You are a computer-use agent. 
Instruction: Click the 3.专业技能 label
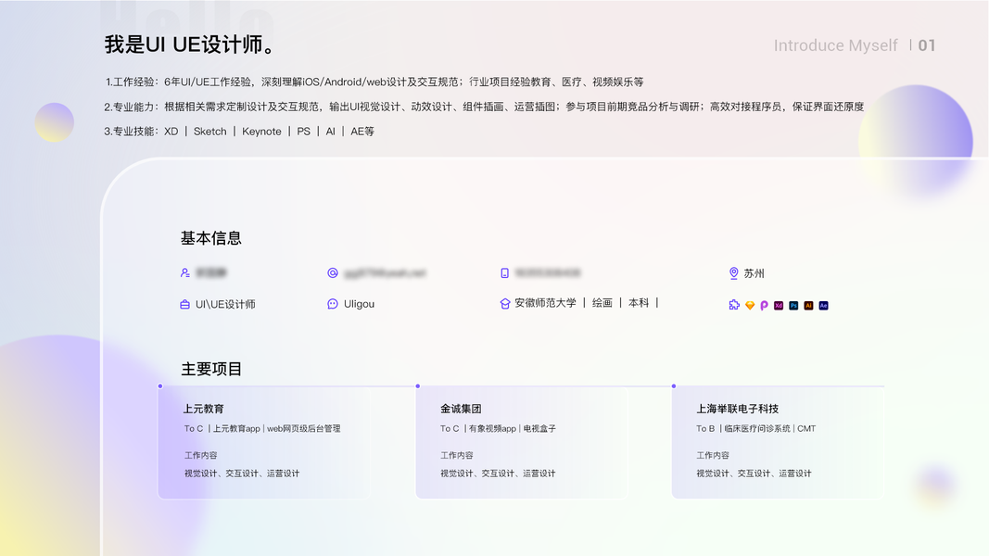tap(132, 131)
